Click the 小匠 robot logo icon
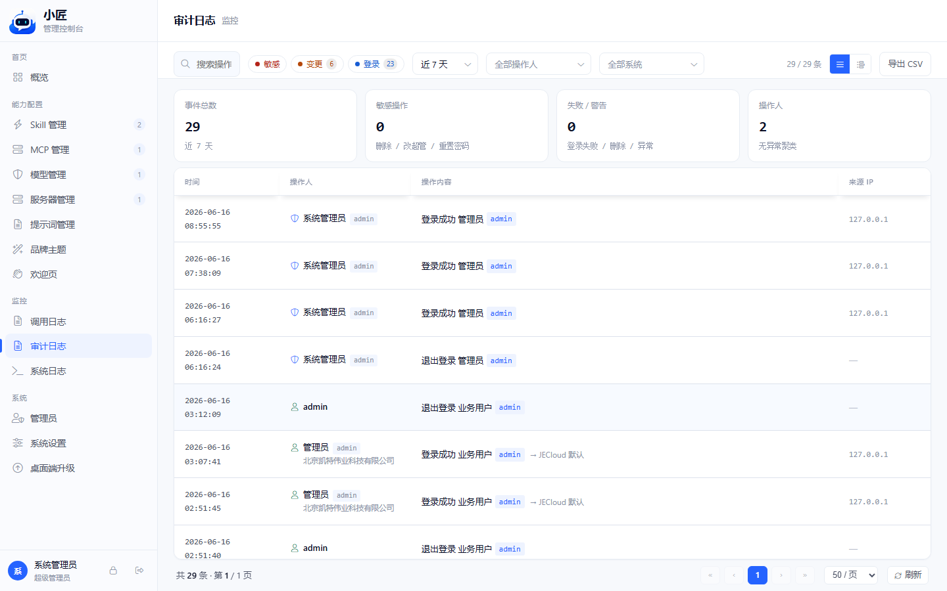The height and width of the screenshot is (591, 947). coord(22,22)
